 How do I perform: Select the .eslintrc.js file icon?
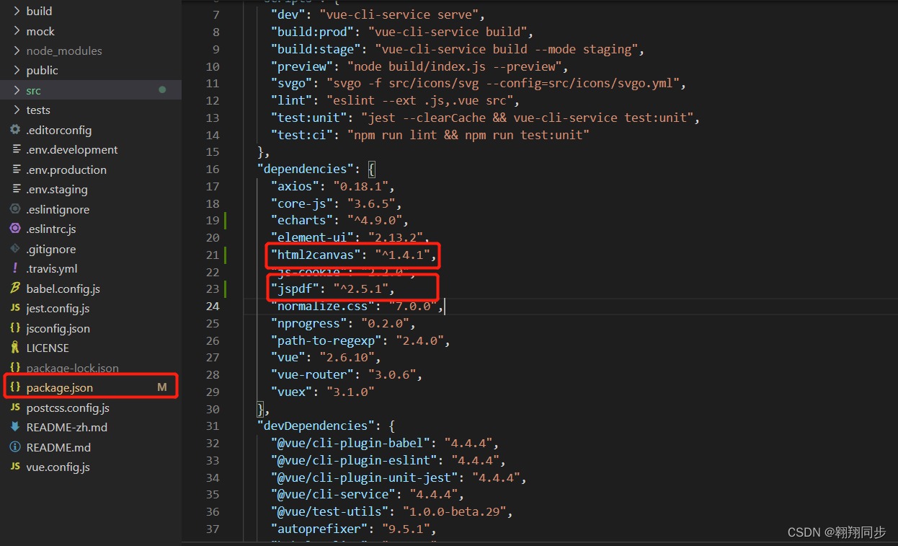tap(16, 229)
